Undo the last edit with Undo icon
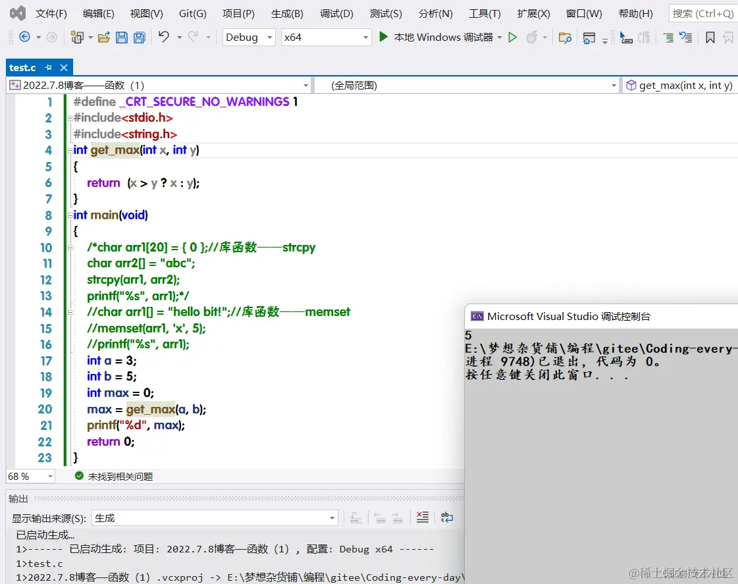The height and width of the screenshot is (584, 738). click(164, 36)
